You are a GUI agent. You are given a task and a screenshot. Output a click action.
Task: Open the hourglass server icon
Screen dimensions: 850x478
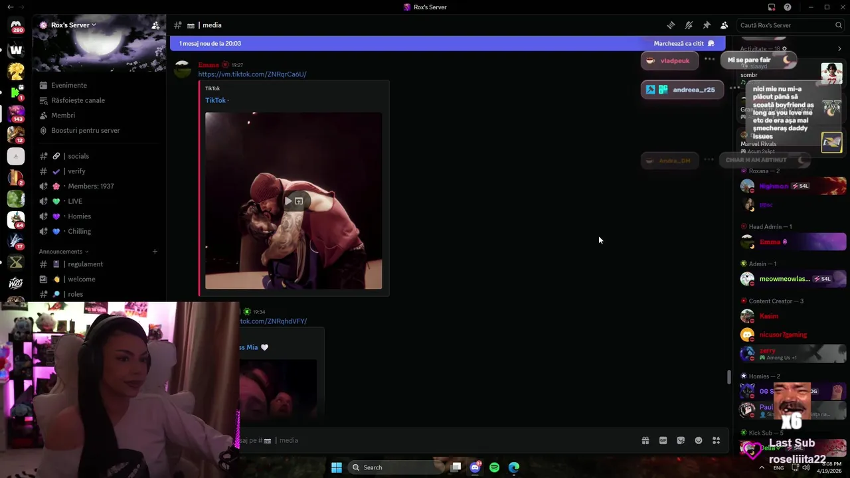16,262
